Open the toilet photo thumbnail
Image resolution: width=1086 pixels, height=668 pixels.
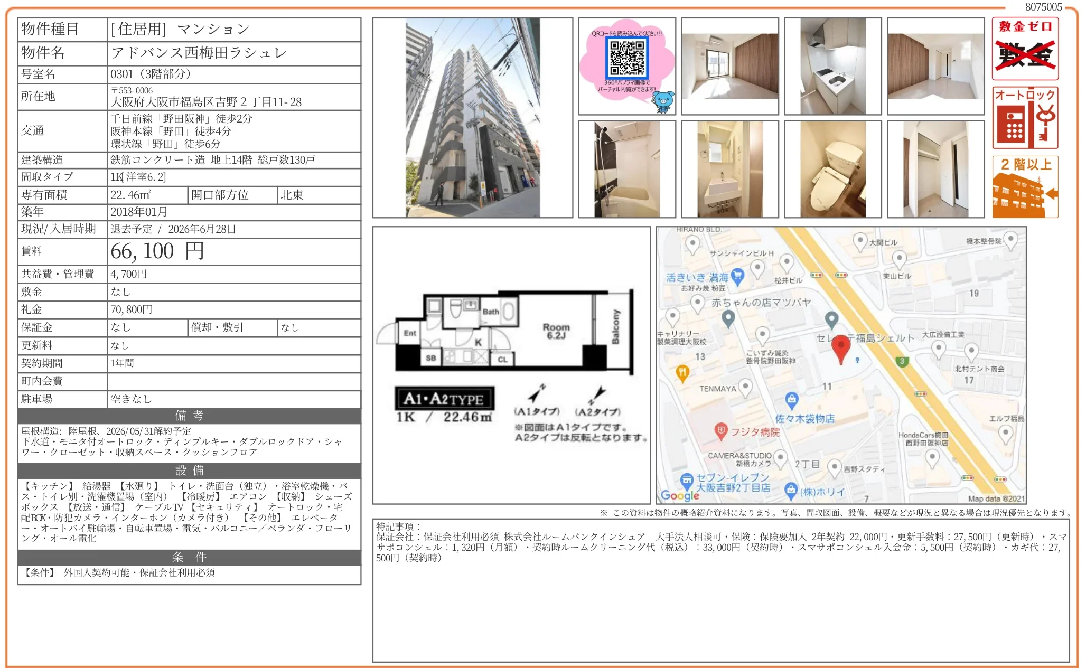tap(832, 169)
